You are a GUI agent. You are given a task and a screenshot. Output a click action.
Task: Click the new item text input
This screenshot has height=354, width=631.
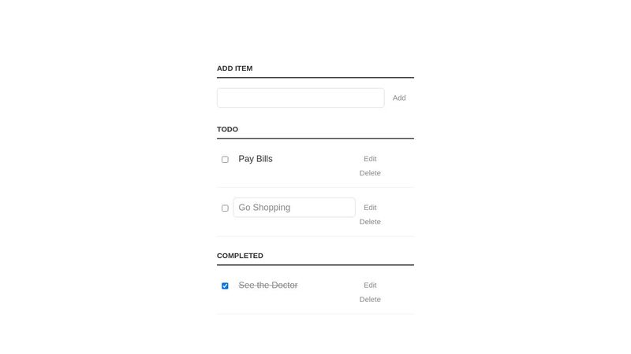[x=301, y=98]
